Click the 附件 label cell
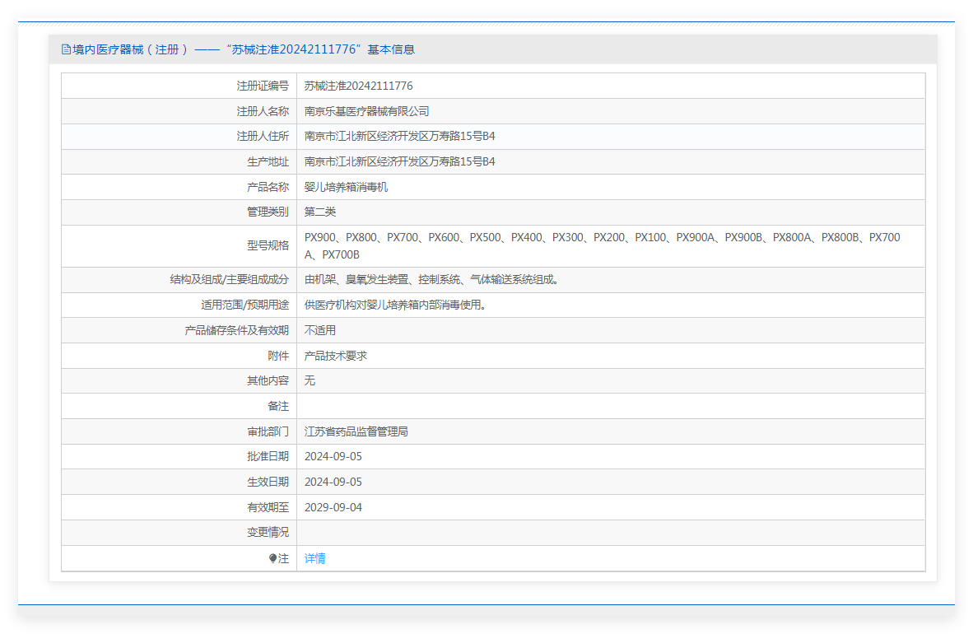The height and width of the screenshot is (634, 973). pyautogui.click(x=179, y=356)
